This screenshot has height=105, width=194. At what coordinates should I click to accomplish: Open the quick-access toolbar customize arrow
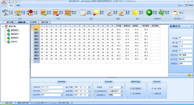click(20, 1)
